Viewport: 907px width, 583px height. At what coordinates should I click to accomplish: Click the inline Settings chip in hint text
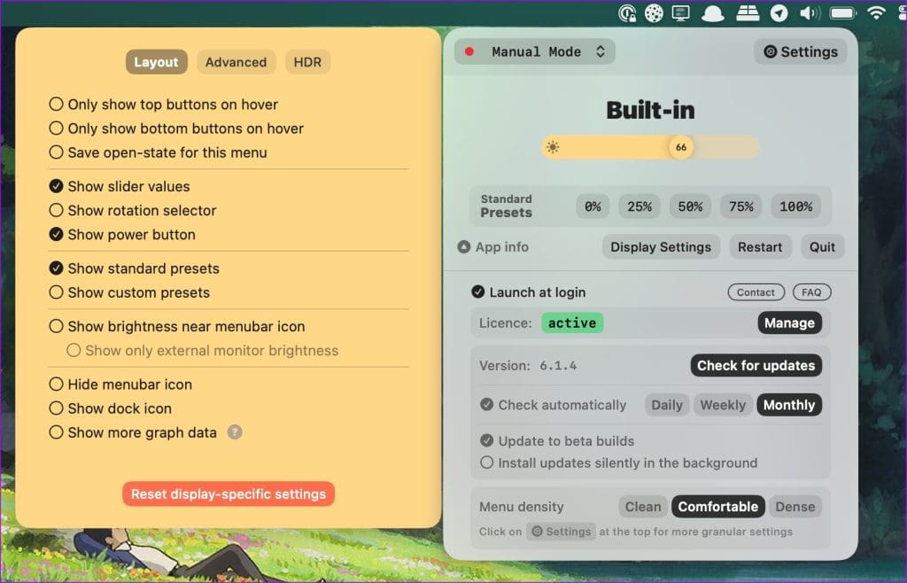561,532
